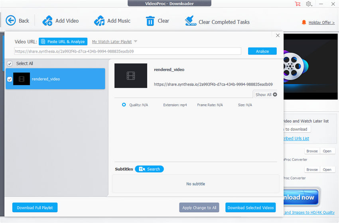Open the My Watch Later Playlist dropdown arrow
Screen dimensions: 339x223
click(x=136, y=41)
